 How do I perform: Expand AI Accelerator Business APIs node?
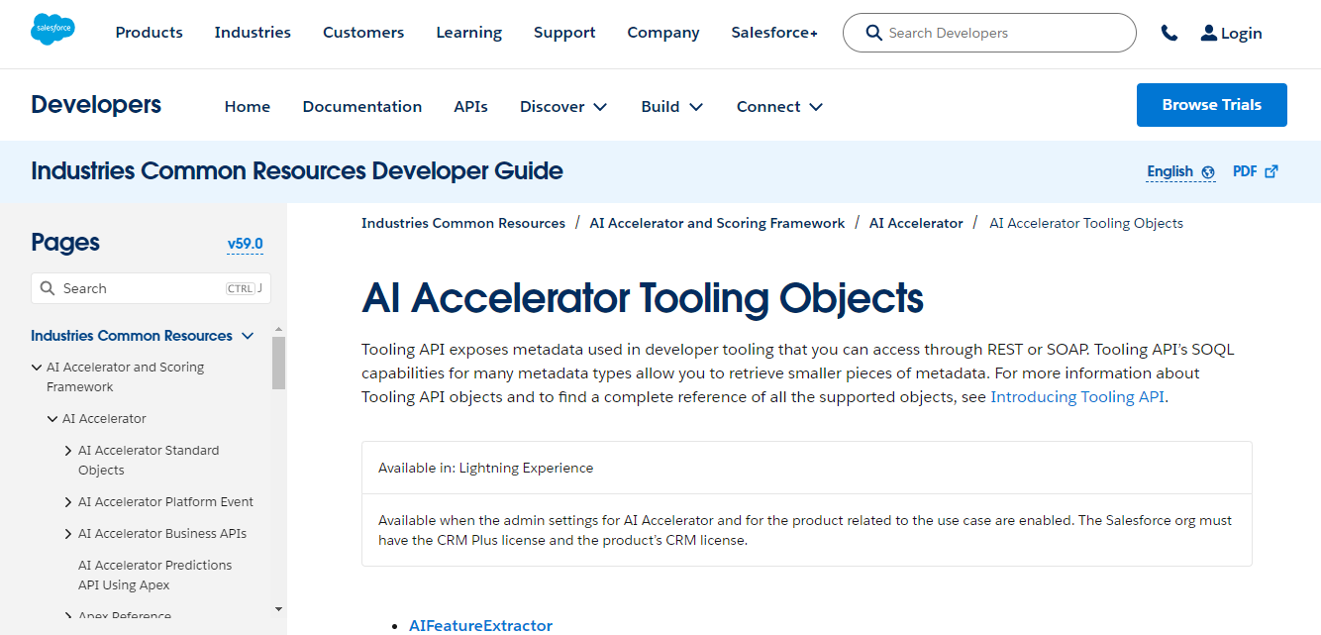(68, 534)
